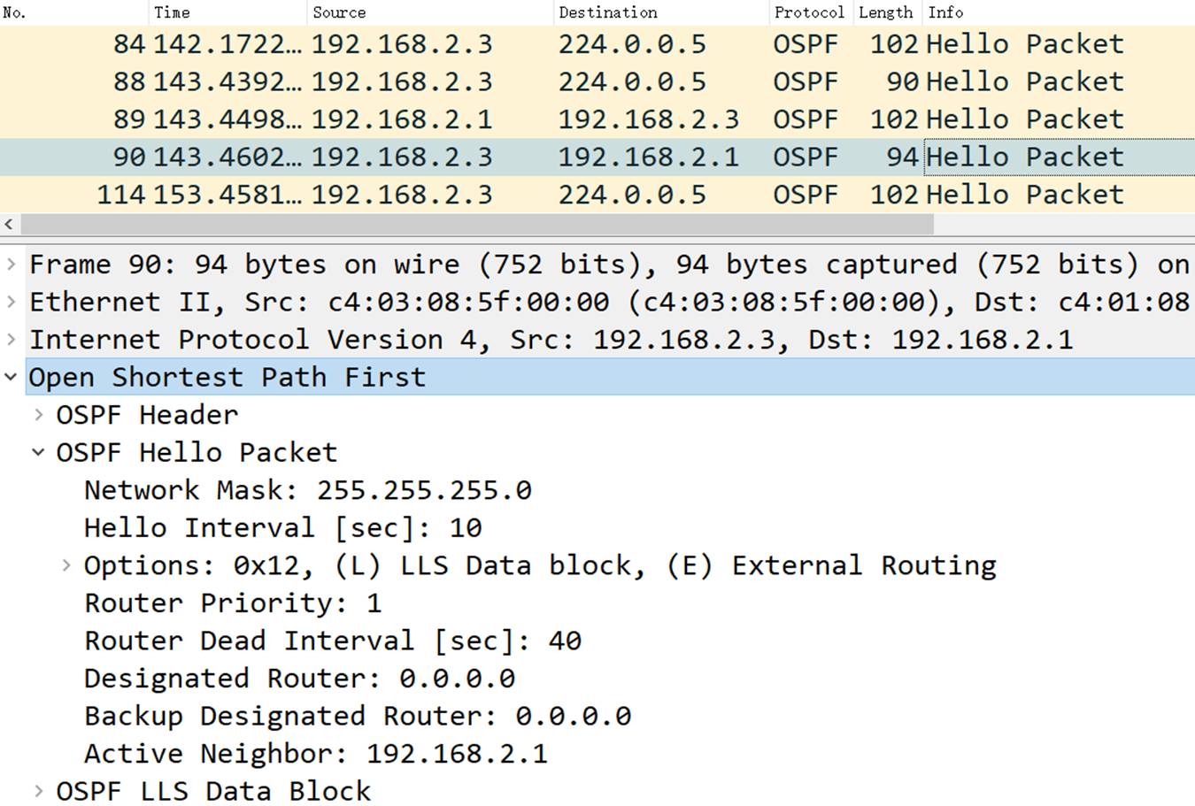The height and width of the screenshot is (806, 1195).
Task: Select packet number 114 row
Action: (531, 195)
